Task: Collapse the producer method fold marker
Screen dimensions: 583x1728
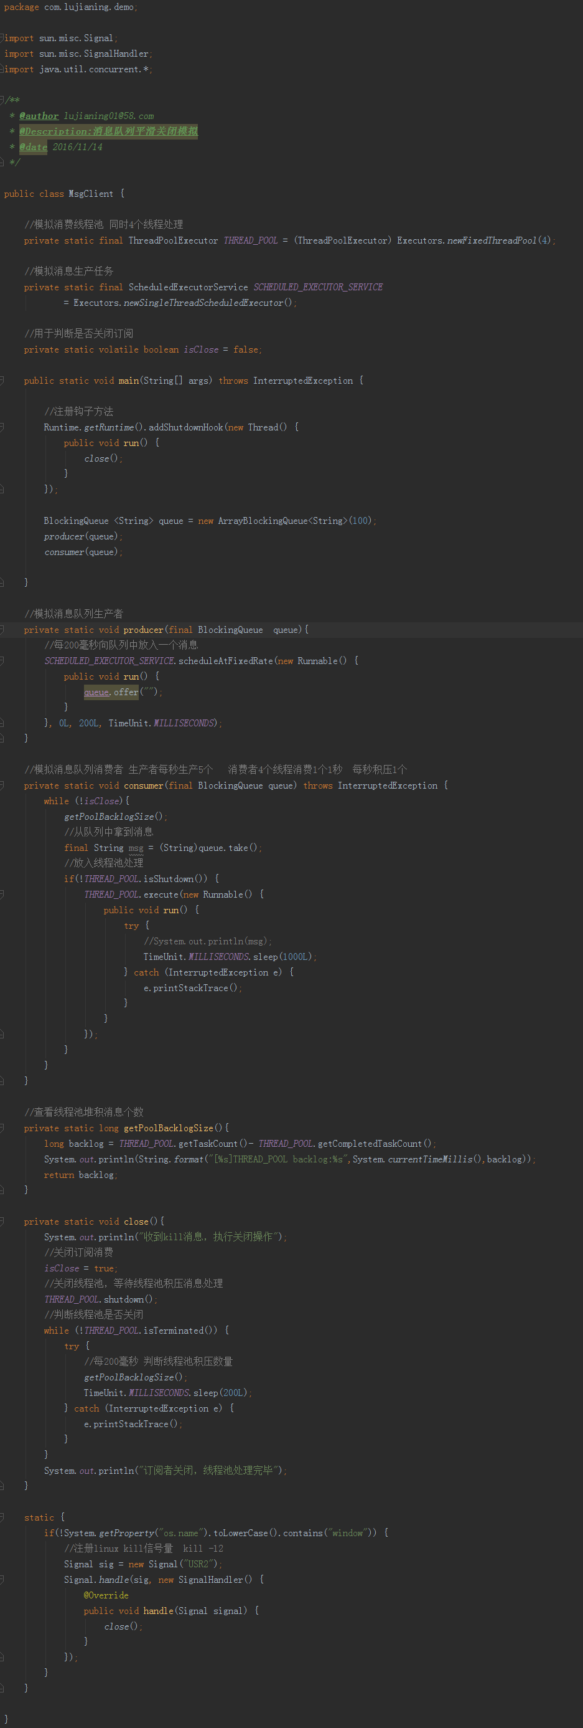Action: [x=2, y=630]
